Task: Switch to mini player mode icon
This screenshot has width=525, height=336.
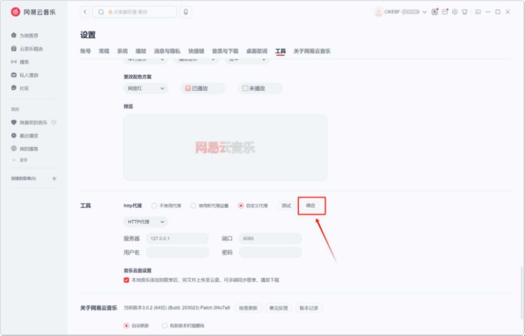Action: coord(478,12)
